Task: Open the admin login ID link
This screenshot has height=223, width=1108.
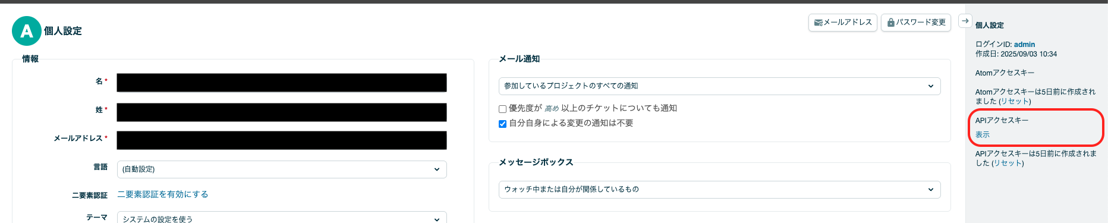Action: point(1024,45)
